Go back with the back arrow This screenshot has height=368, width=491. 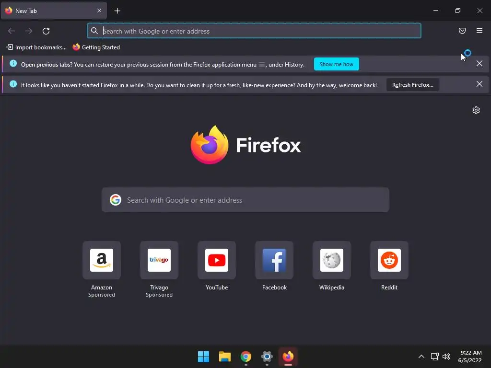coord(12,31)
